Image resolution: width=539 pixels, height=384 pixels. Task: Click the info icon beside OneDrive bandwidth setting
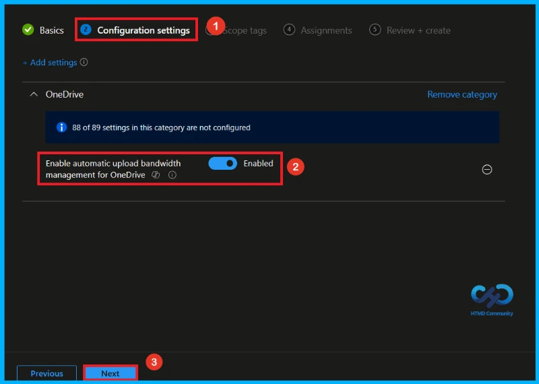click(172, 175)
